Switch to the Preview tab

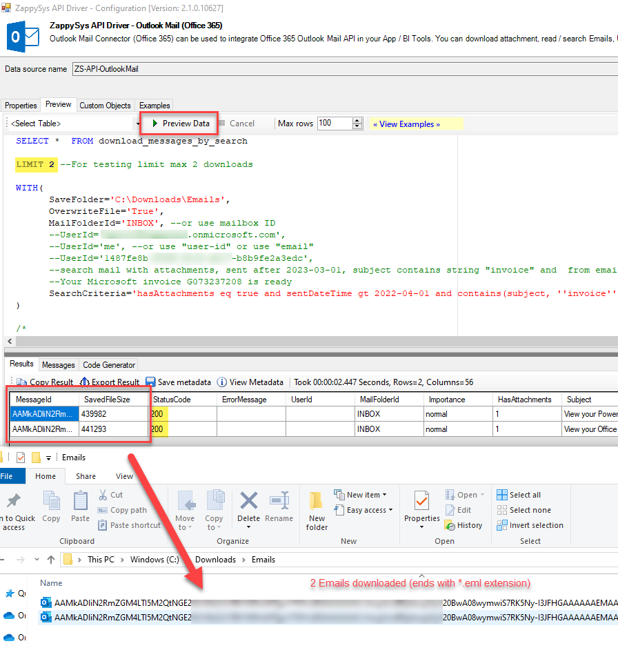[58, 105]
